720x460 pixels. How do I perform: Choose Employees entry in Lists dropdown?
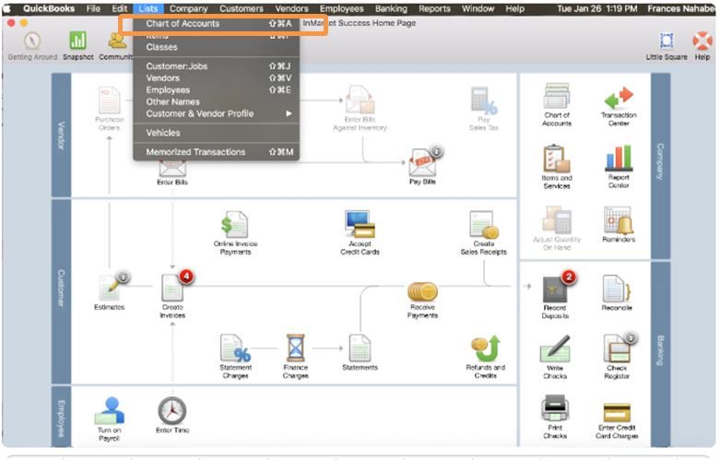tap(217, 90)
